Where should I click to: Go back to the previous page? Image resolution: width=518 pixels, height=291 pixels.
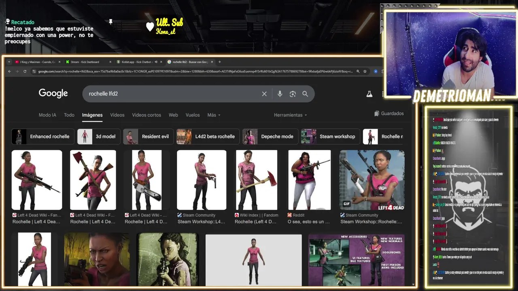tap(10, 72)
